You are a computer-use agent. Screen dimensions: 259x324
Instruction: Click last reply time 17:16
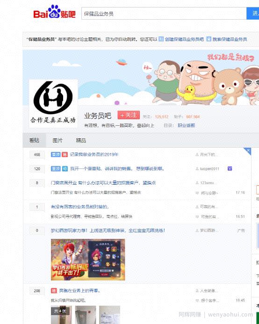click(240, 193)
